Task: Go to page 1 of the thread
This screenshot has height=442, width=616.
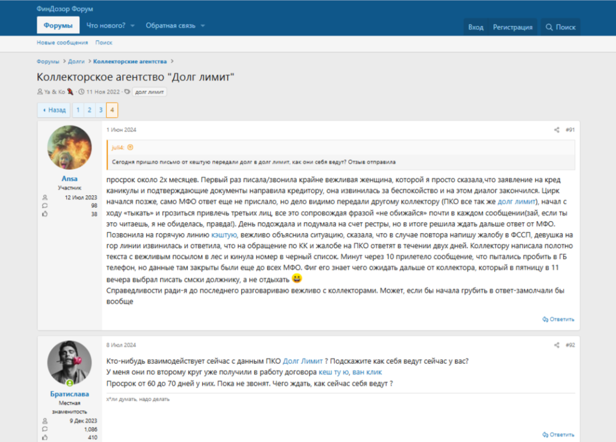Action: [78, 110]
